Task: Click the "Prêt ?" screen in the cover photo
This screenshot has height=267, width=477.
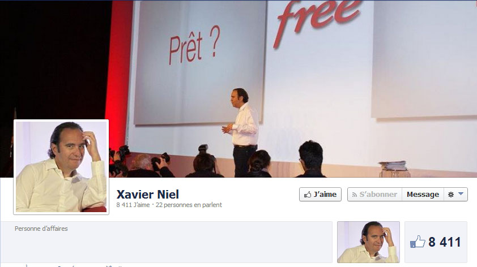Action: [194, 45]
